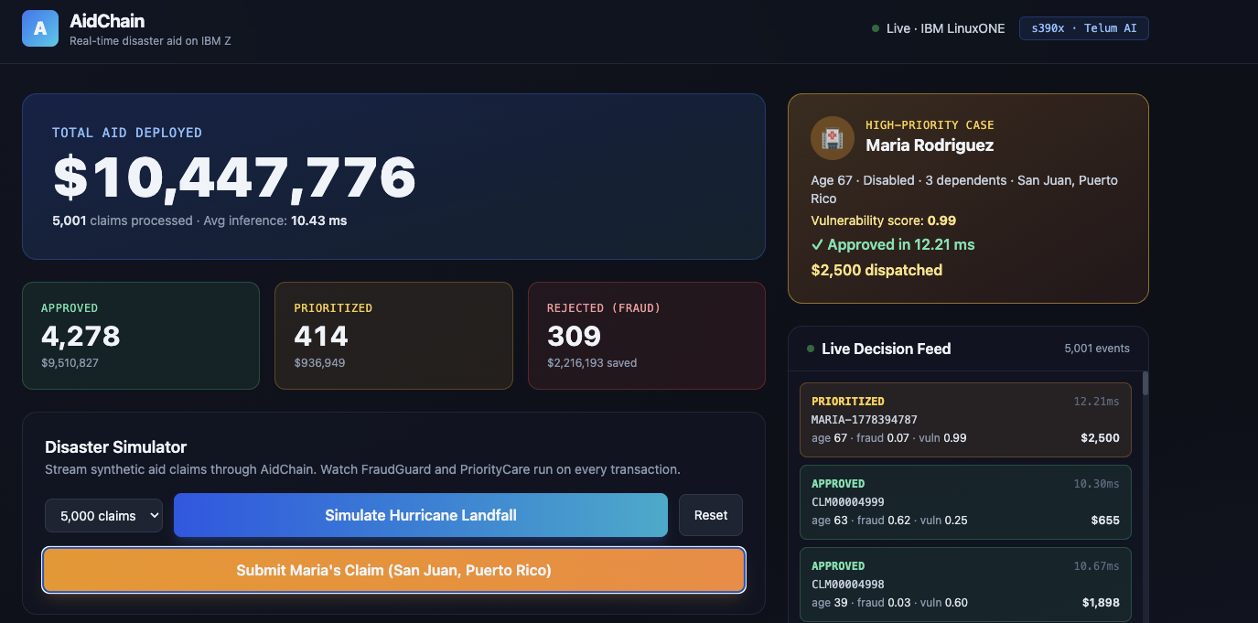
Task: Select the Rejected (Fraud) 309 card
Action: coord(647,336)
